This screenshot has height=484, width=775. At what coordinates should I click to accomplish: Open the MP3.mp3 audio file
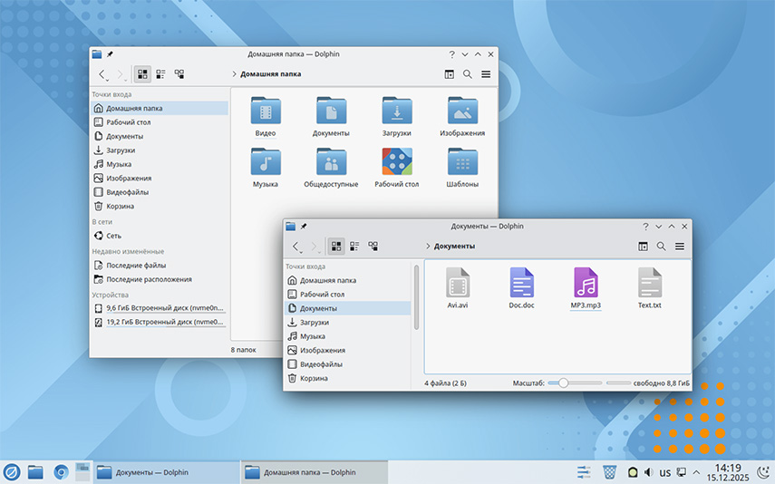click(x=586, y=283)
